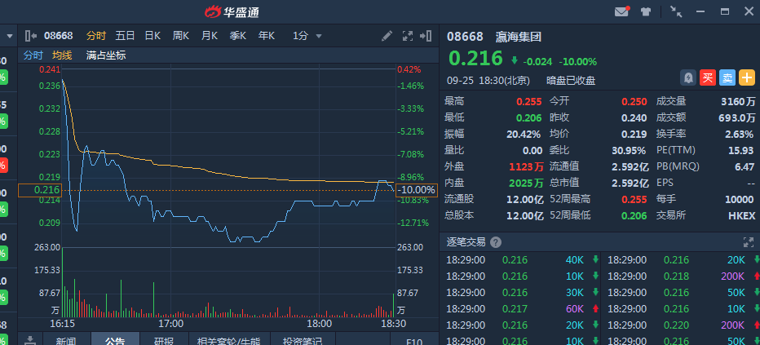Screen dimensions: 760x345
Task: Open the messages envelope icon
Action: 621,11
